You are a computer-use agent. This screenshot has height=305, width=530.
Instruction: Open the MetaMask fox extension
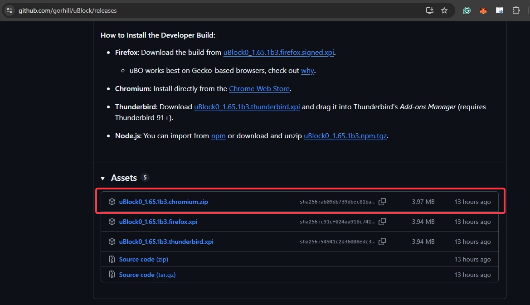point(483,10)
